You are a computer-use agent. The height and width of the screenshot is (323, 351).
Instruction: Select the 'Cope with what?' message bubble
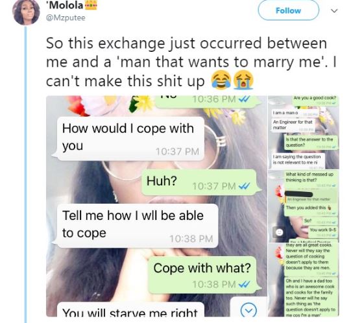[x=204, y=275]
